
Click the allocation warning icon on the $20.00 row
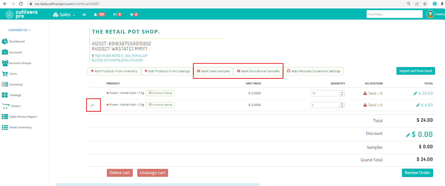pyautogui.click(x=365, y=93)
